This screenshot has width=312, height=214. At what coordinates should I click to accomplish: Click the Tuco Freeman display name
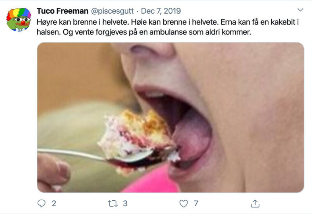pyautogui.click(x=62, y=11)
